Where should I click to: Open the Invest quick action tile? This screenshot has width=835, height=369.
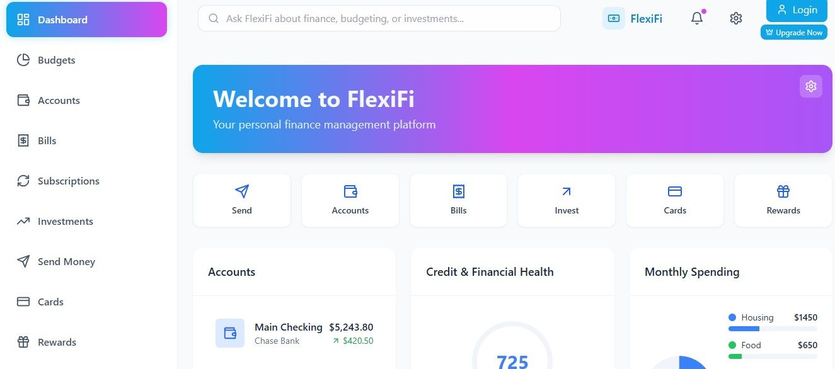[567, 200]
